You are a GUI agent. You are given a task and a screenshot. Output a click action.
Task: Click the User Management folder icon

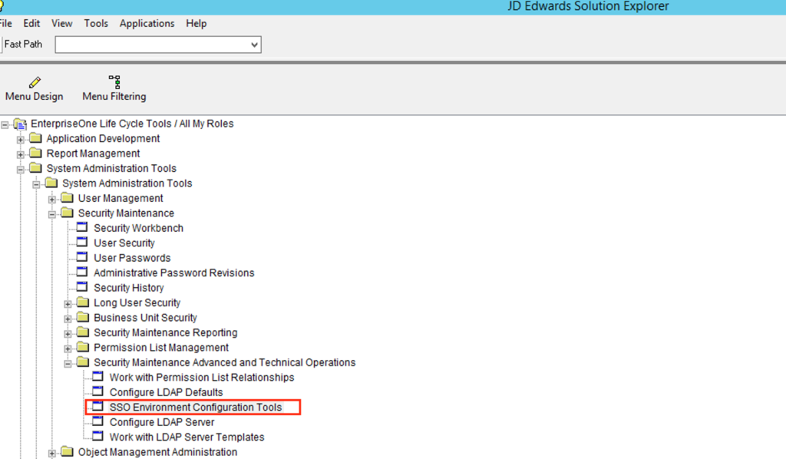pyautogui.click(x=68, y=198)
